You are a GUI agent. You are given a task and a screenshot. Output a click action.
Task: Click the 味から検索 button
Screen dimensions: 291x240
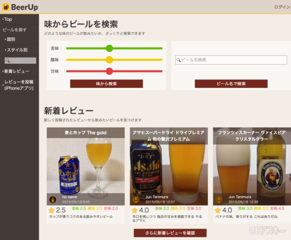pos(107,84)
